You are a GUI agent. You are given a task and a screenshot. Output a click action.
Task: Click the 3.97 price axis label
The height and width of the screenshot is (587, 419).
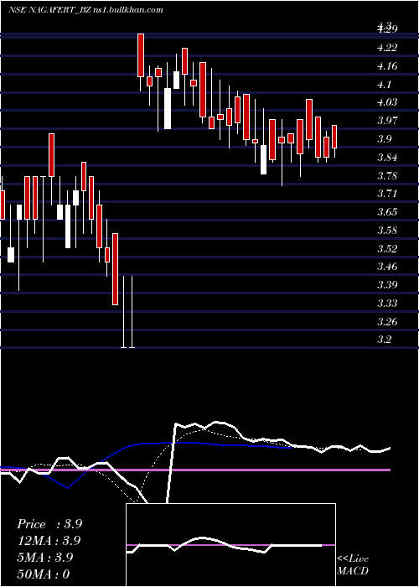tap(386, 121)
